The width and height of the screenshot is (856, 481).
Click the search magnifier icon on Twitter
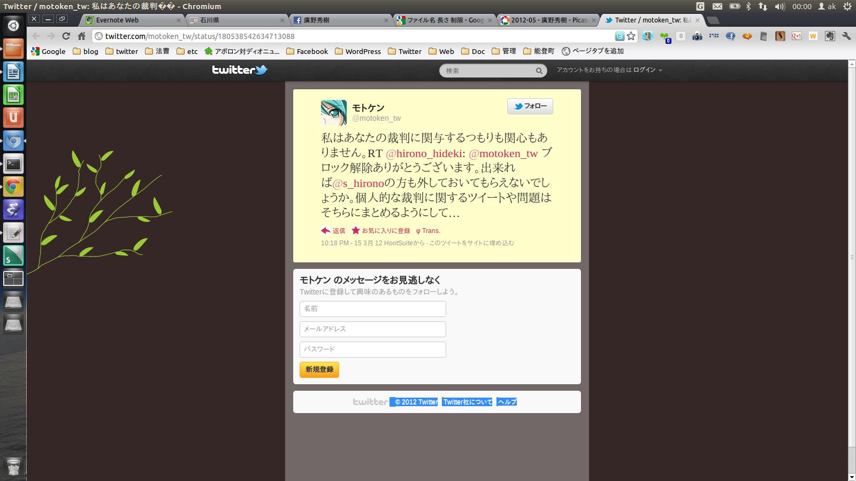pos(539,71)
